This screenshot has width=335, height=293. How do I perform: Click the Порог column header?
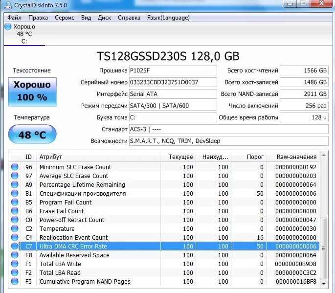[x=249, y=157]
